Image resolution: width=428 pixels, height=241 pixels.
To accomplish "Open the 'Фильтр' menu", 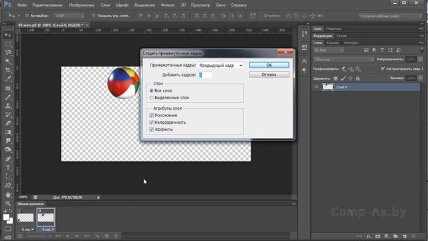I will [168, 5].
